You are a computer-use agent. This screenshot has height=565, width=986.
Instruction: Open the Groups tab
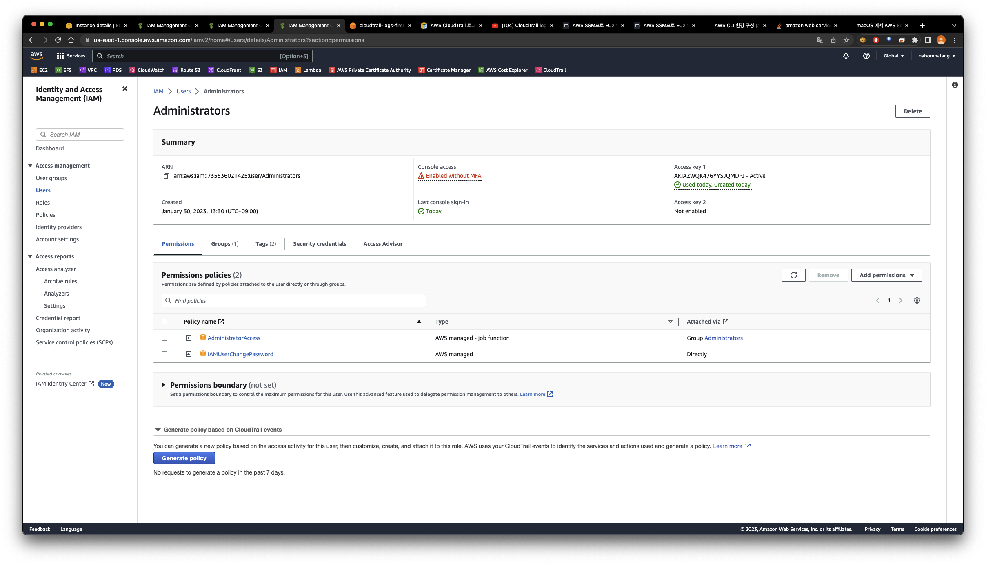[x=224, y=244]
